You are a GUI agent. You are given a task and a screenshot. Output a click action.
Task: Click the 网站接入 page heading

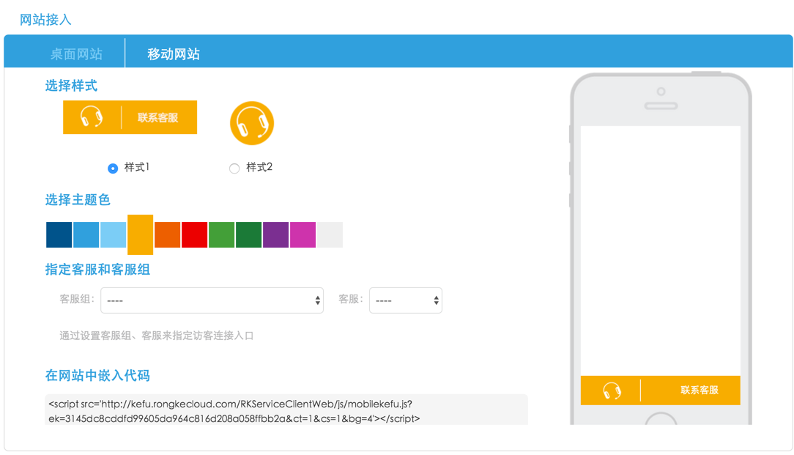click(45, 20)
